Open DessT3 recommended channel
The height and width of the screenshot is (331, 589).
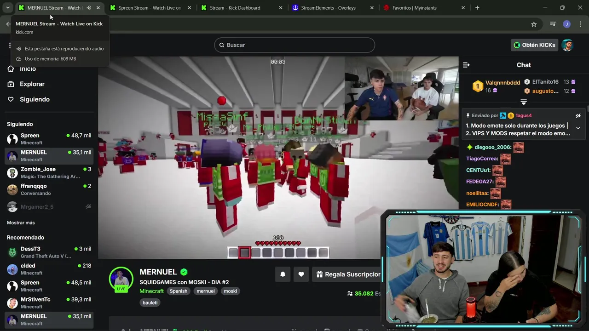49,252
